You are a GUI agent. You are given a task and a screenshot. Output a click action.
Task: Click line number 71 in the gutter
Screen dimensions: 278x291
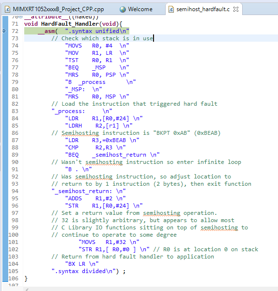(x=15, y=24)
